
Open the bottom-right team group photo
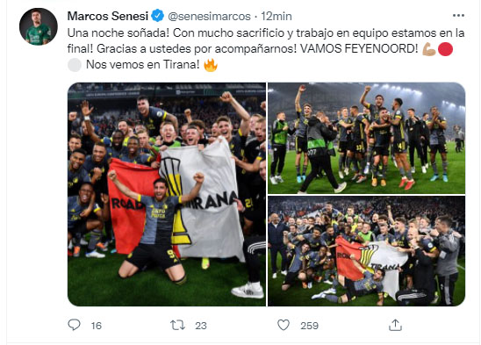pyautogui.click(x=367, y=251)
